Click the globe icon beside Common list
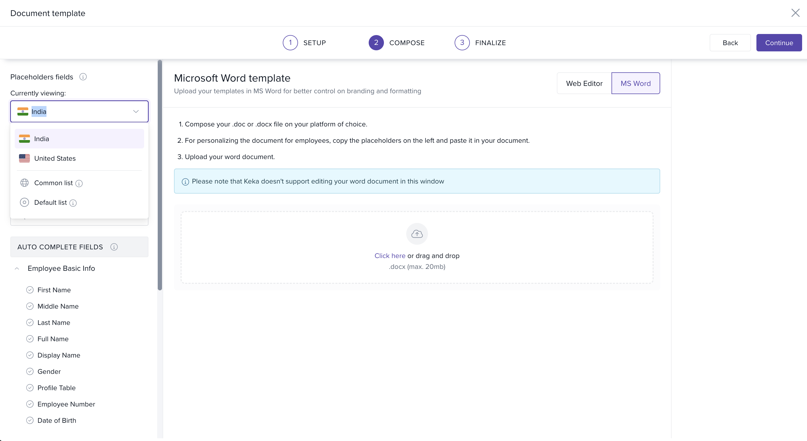Viewport: 807px width, 441px height. (24, 183)
